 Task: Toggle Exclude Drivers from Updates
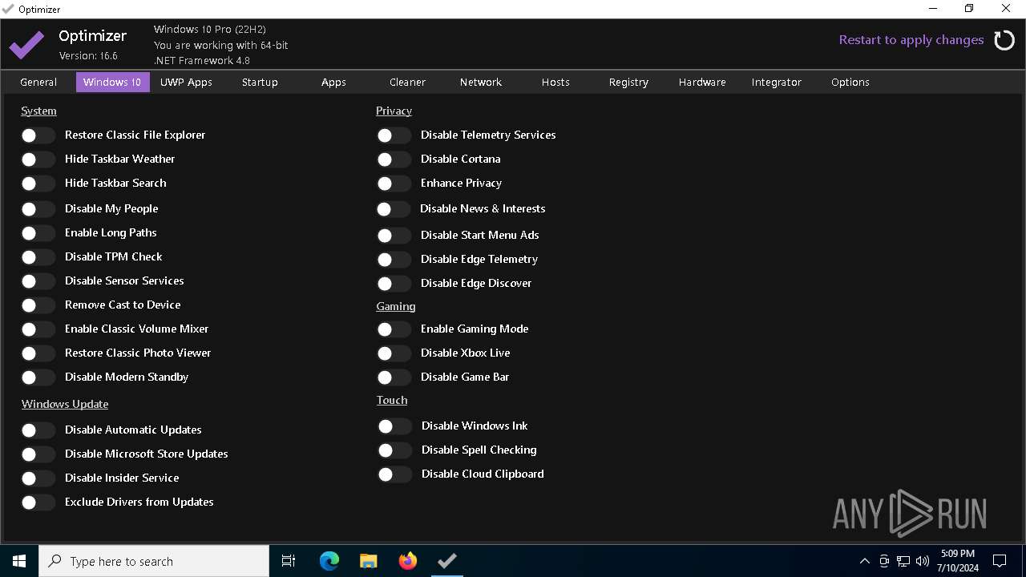[38, 502]
